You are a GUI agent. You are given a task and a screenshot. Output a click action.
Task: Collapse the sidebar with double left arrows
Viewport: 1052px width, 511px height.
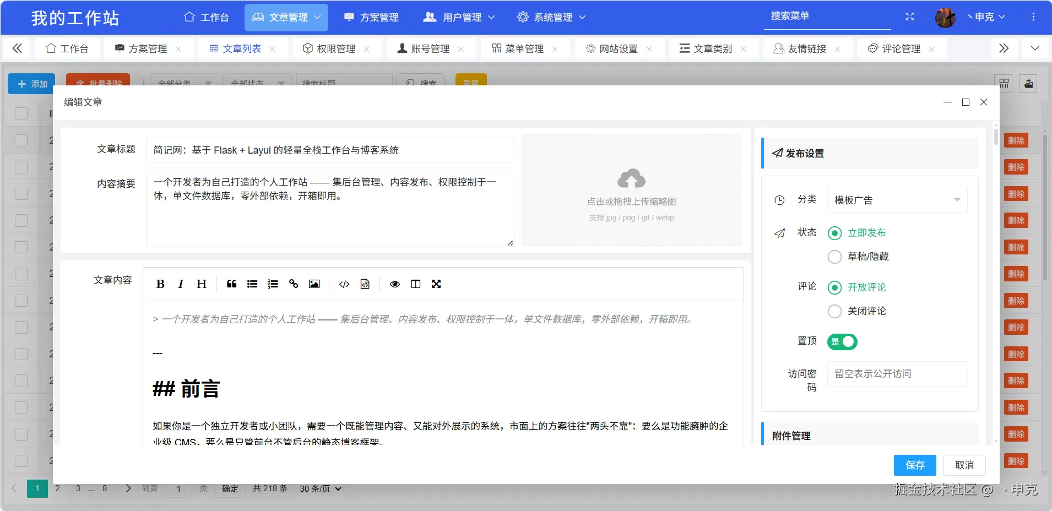click(x=17, y=48)
